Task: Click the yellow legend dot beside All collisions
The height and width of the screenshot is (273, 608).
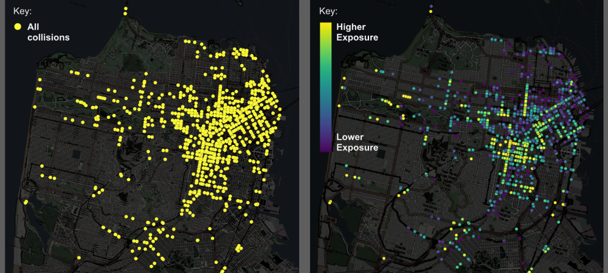Action: (x=18, y=27)
